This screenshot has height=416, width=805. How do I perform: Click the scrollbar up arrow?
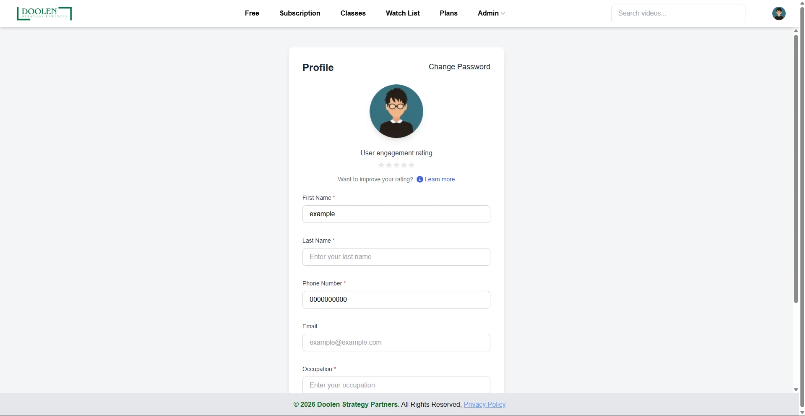point(796,31)
